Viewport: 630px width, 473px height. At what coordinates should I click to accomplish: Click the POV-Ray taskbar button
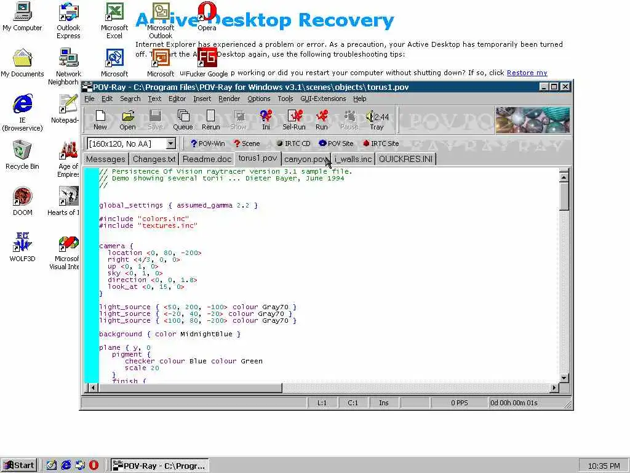tap(160, 466)
